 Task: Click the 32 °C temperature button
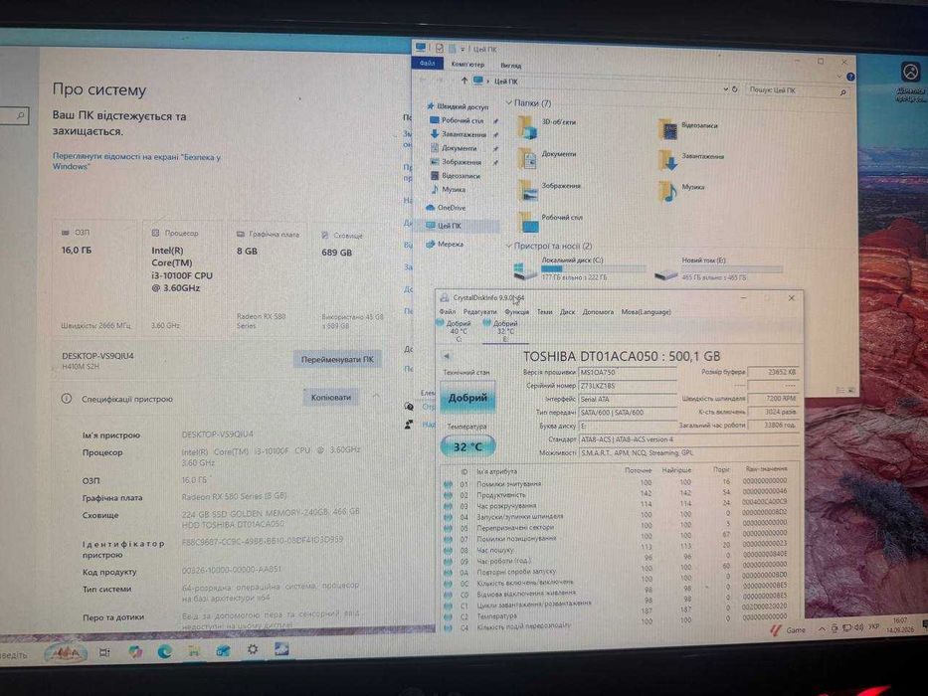[467, 446]
